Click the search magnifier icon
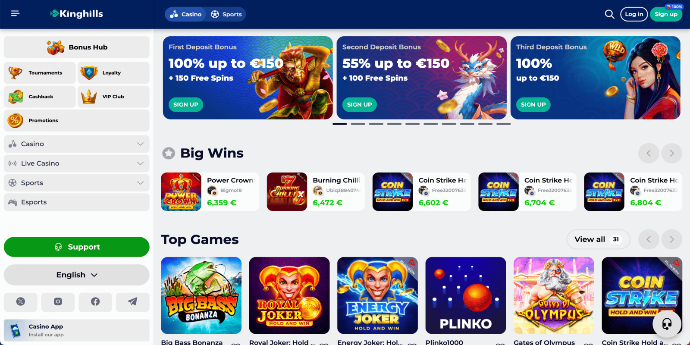The width and height of the screenshot is (690, 345). pyautogui.click(x=609, y=14)
